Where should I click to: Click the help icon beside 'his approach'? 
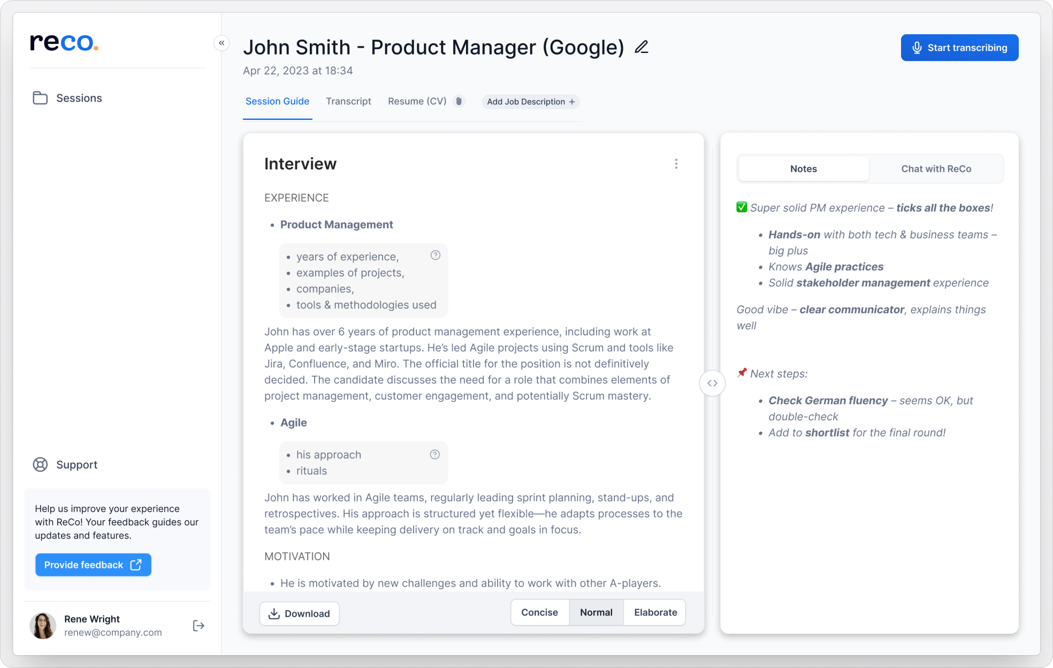(x=434, y=454)
